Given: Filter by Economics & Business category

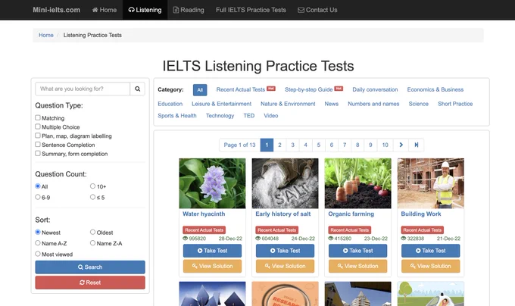Looking at the screenshot, I should [435, 89].
